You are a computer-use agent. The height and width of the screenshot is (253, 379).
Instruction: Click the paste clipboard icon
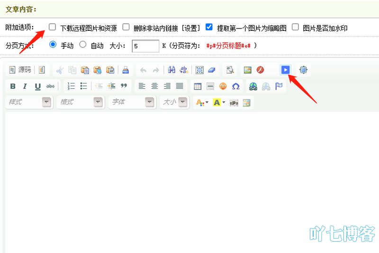pos(85,70)
